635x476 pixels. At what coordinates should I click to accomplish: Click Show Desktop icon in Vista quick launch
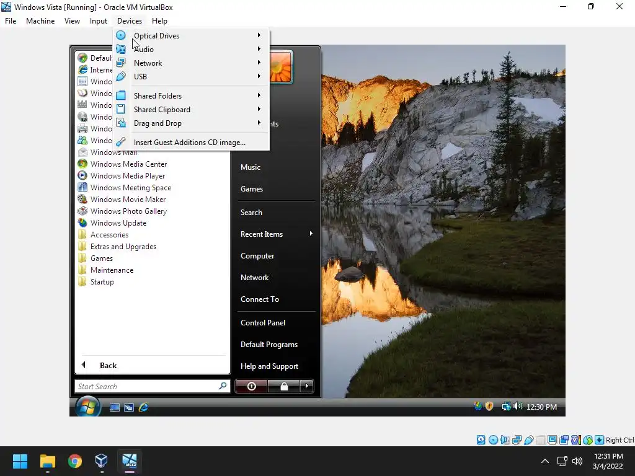115,408
